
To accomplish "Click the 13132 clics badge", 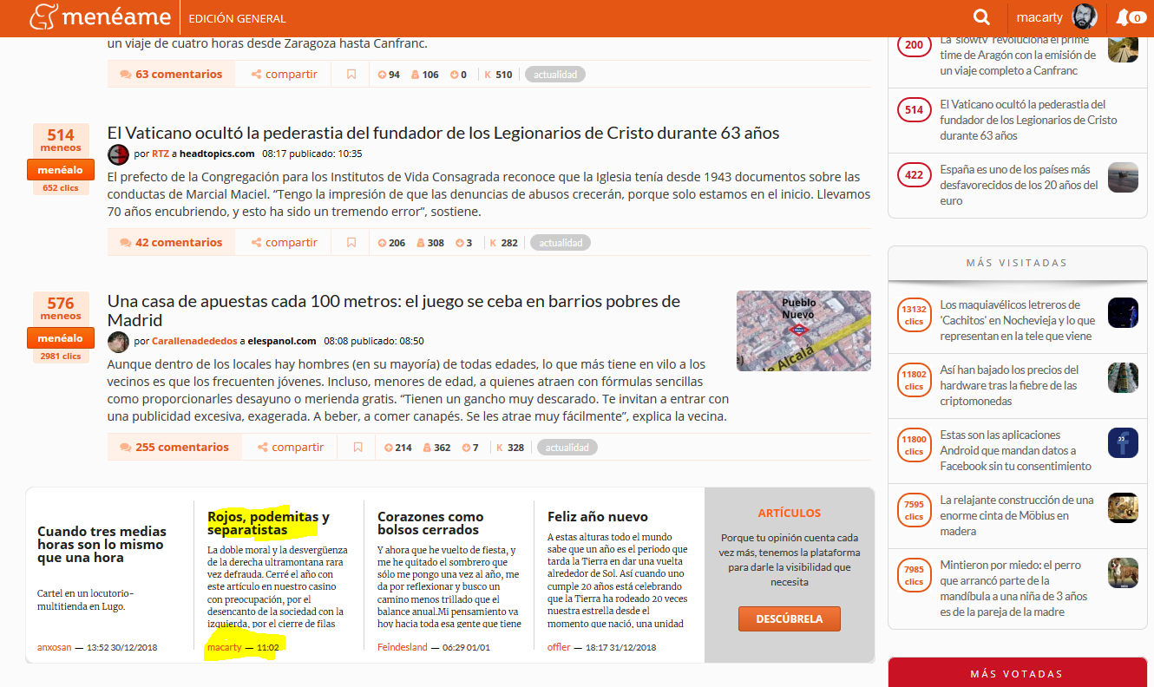I will pyautogui.click(x=914, y=314).
